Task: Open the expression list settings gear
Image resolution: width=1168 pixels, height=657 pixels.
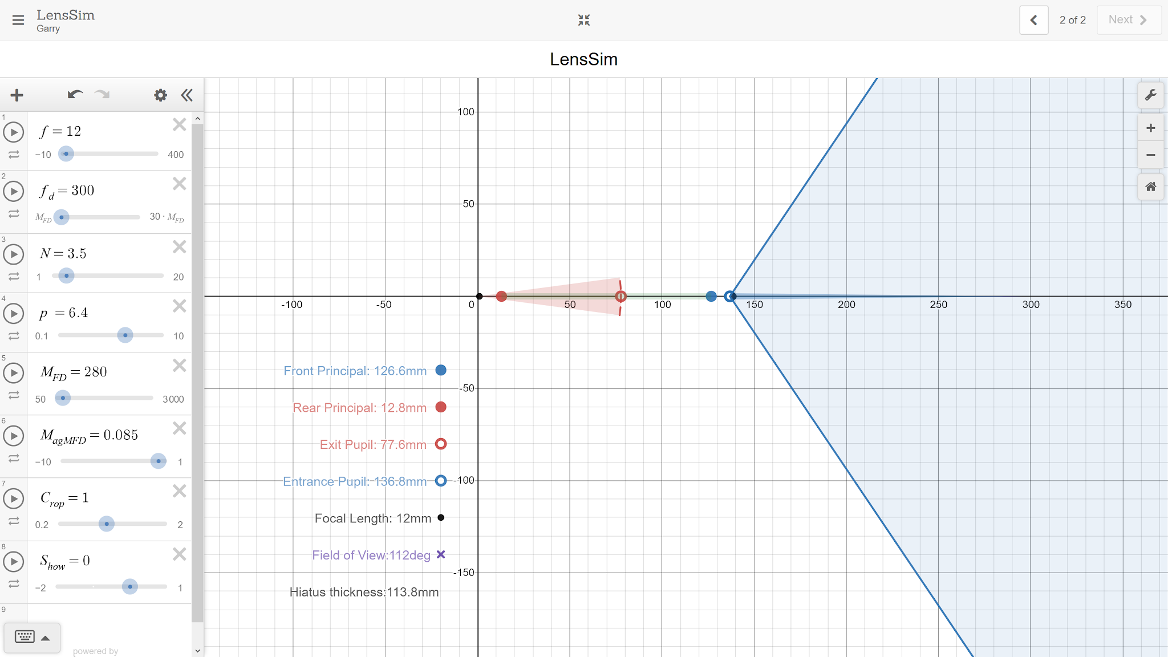Action: (x=161, y=95)
